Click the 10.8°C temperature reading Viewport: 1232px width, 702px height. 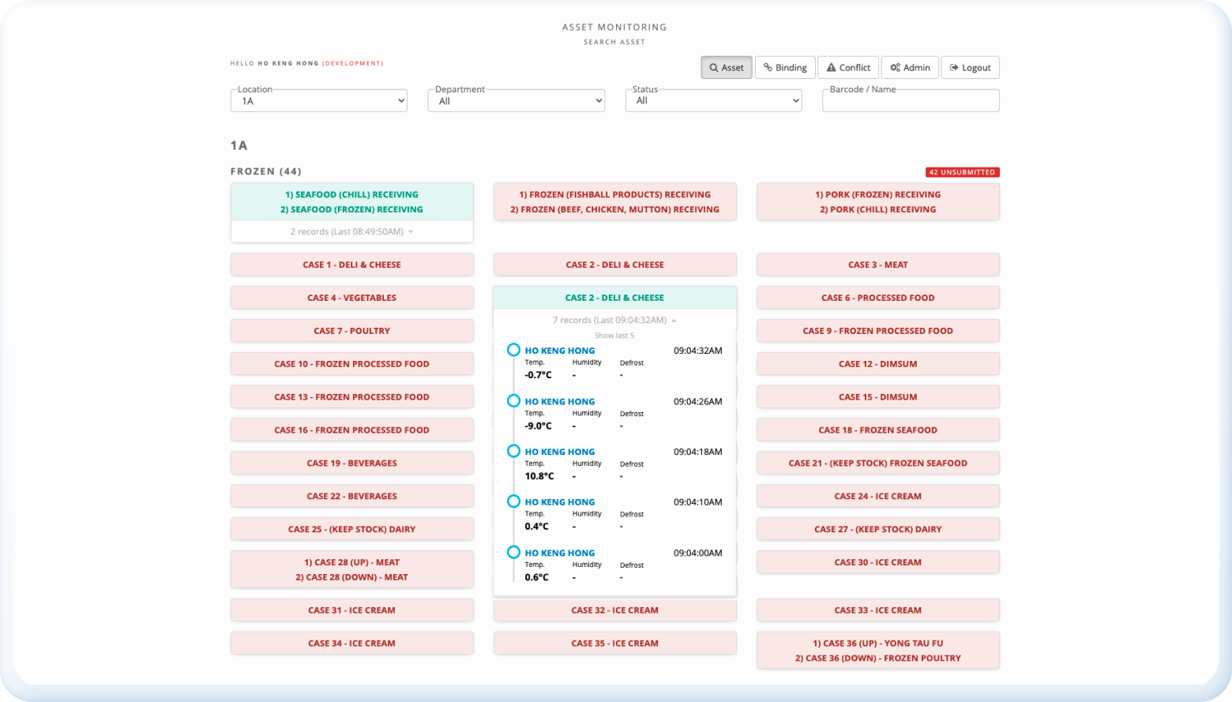coord(539,476)
